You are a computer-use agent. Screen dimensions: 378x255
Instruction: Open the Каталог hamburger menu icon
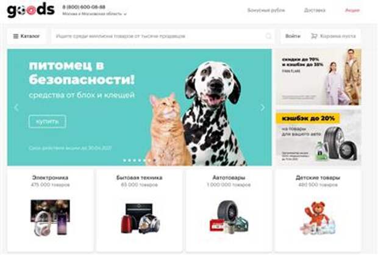(x=16, y=36)
